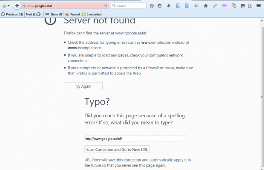The image size is (264, 170).
Task: Click Save Correction and Go to New URL
Action: 117,149
